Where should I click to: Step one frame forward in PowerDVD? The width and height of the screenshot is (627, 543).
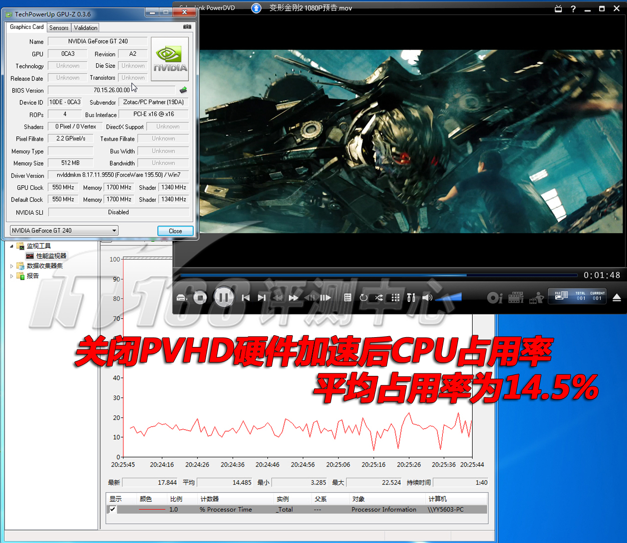click(326, 297)
